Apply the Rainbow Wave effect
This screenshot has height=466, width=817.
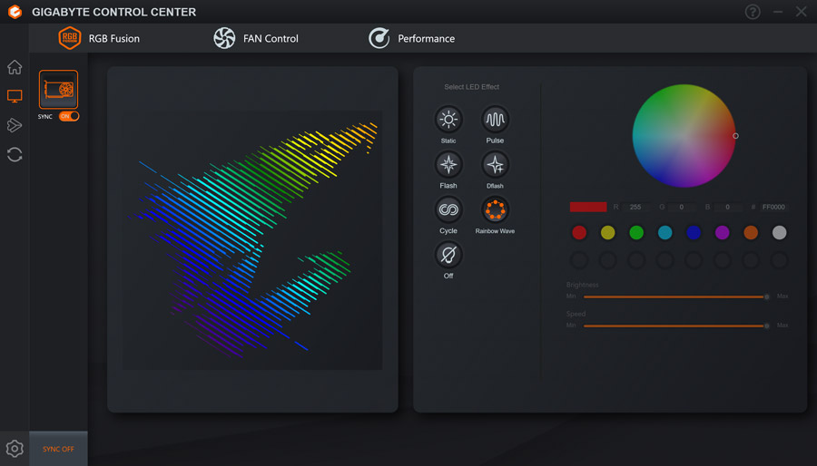point(495,210)
